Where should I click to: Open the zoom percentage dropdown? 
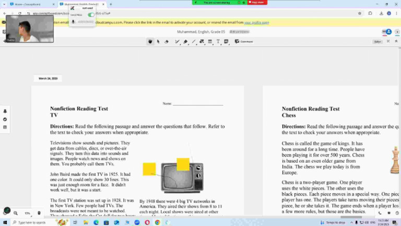pos(28,213)
